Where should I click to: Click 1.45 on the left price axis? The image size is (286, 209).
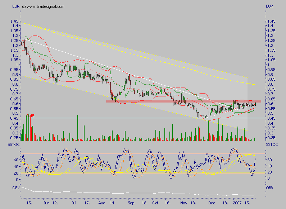pos(15,21)
